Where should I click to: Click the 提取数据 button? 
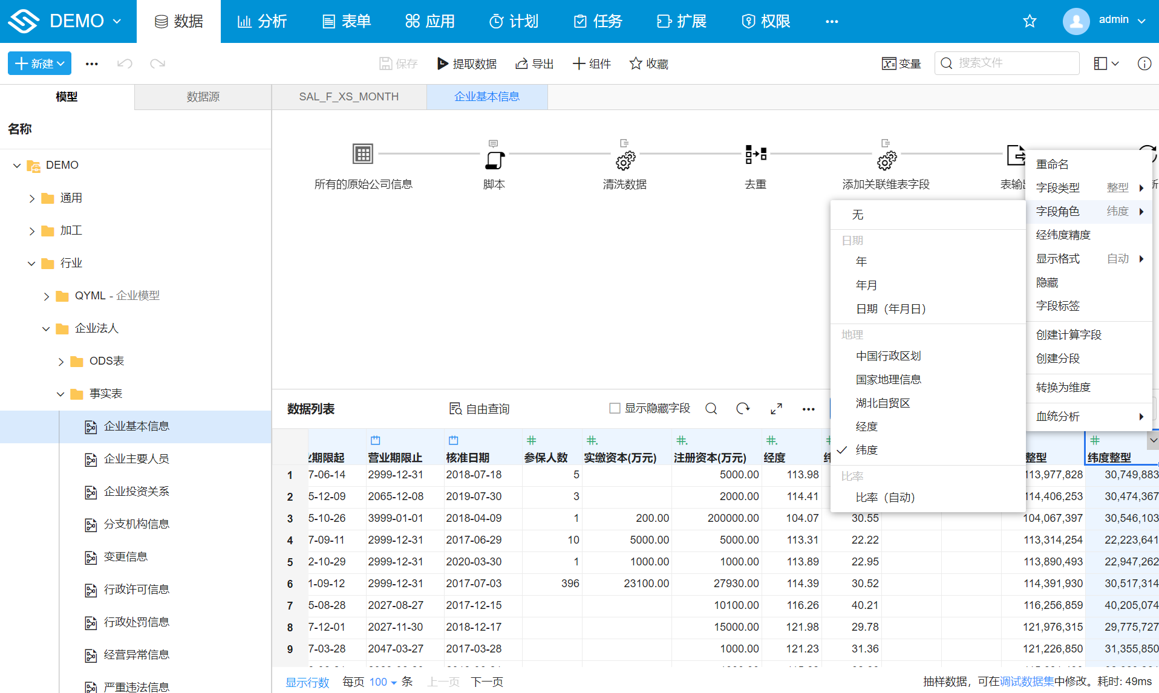click(x=467, y=63)
